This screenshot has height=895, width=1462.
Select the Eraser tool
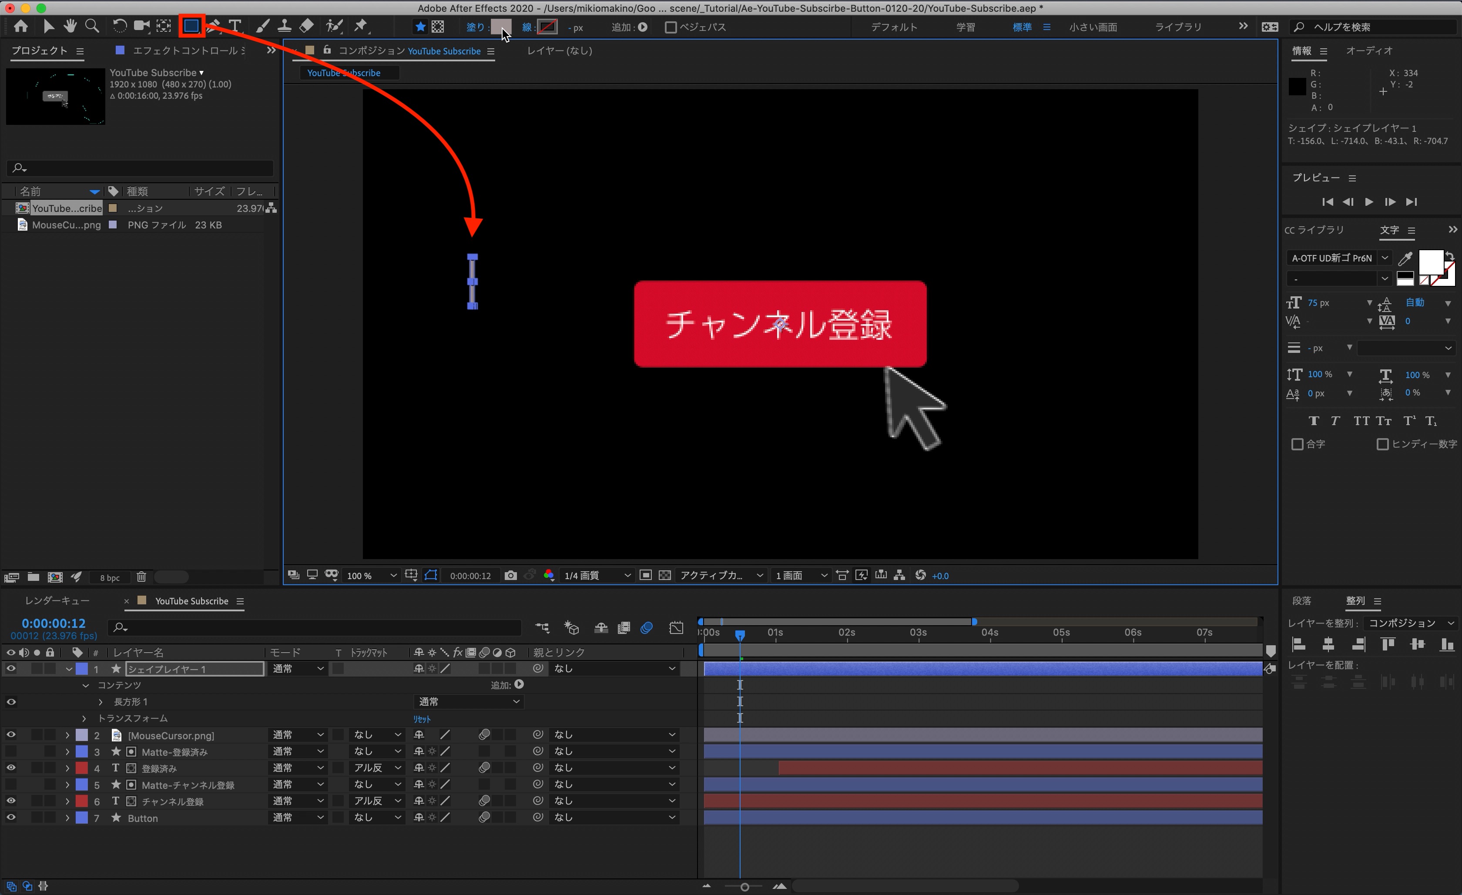(307, 26)
